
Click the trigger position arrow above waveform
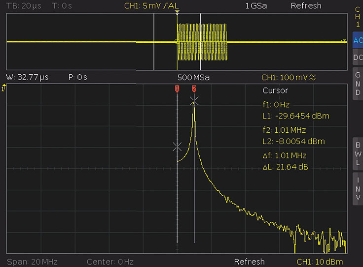[178, 11]
